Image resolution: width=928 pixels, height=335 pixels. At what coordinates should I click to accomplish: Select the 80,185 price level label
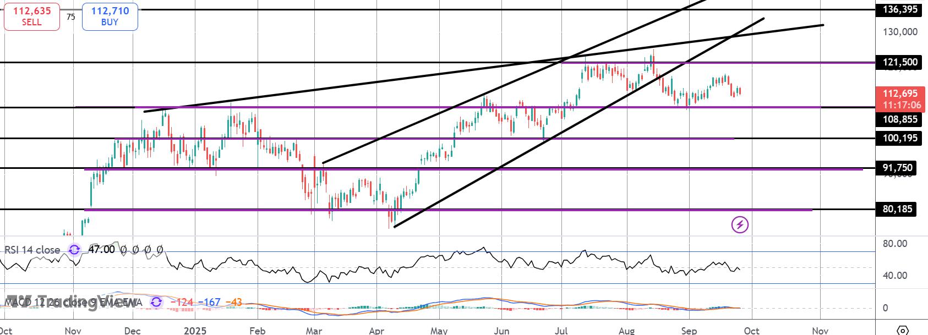coord(897,209)
